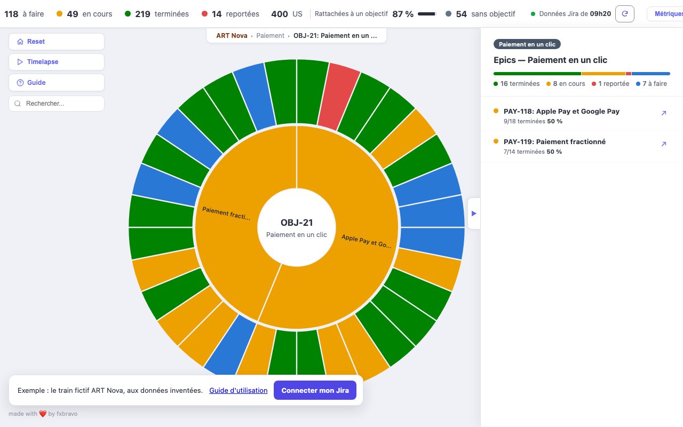Click the home icon on the Reset button
Screen dimensions: 683x427
point(20,42)
